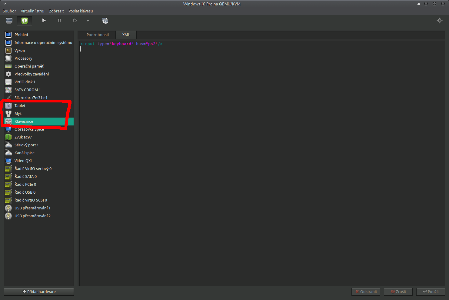
Task: Select USB přesměrování 1 icon
Action: click(8, 208)
